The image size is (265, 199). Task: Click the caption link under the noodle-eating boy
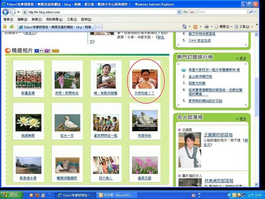pos(144,93)
